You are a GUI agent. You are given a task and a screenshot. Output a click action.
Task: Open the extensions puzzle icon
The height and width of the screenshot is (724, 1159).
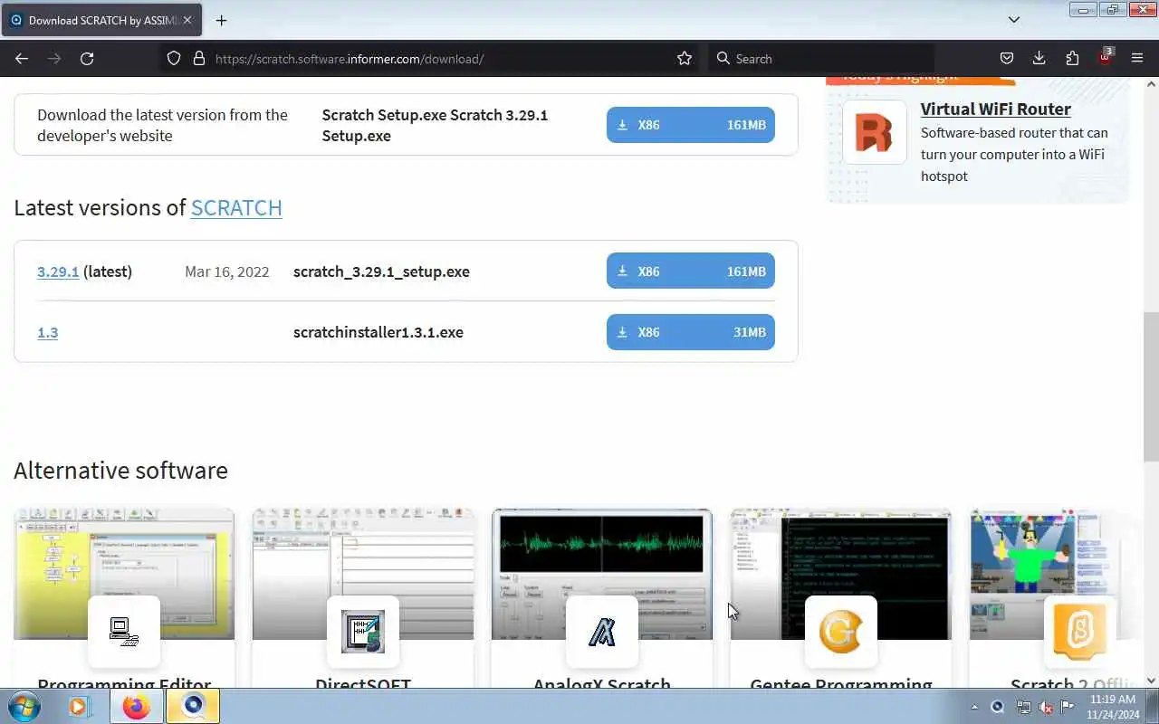(1072, 58)
